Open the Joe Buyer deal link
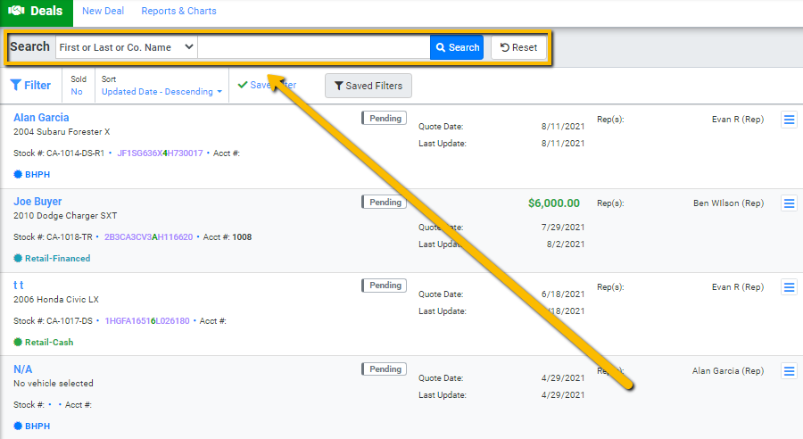The image size is (803, 439). (x=37, y=202)
